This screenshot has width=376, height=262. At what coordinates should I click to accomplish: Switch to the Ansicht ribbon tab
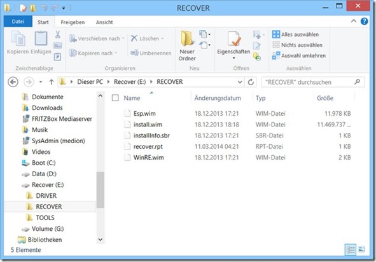point(104,22)
